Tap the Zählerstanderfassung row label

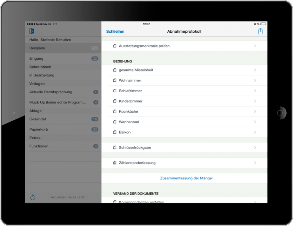[x=137, y=163]
